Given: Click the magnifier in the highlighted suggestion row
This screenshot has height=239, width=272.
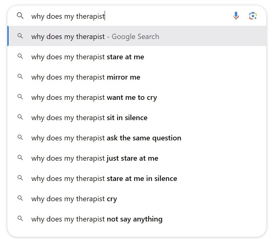Looking at the screenshot, I should click(20, 36).
